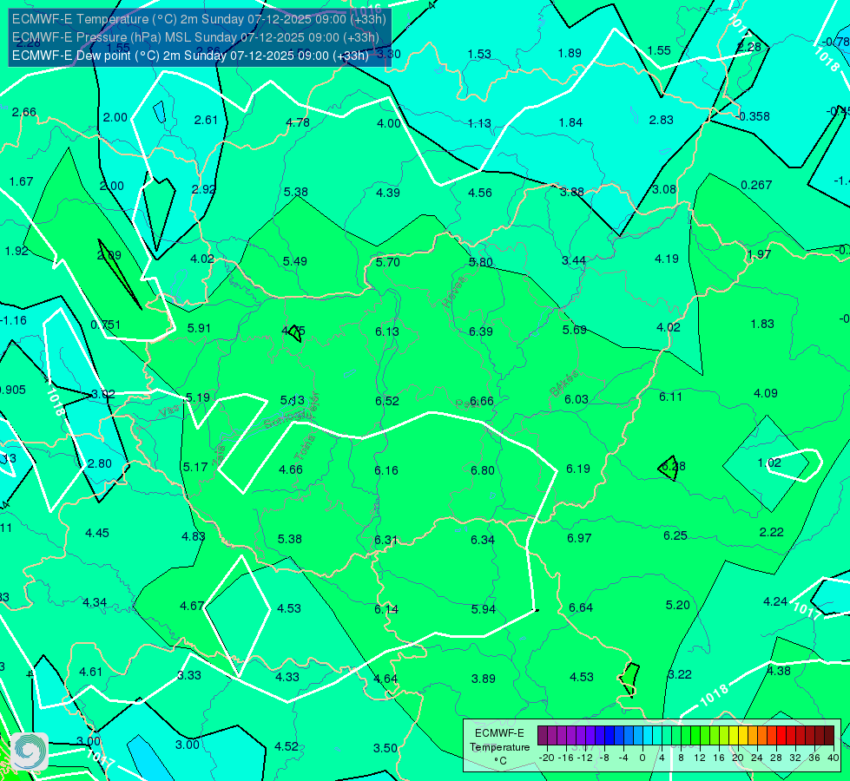Click the 1018 isobar label near the bottom-right

714,696
